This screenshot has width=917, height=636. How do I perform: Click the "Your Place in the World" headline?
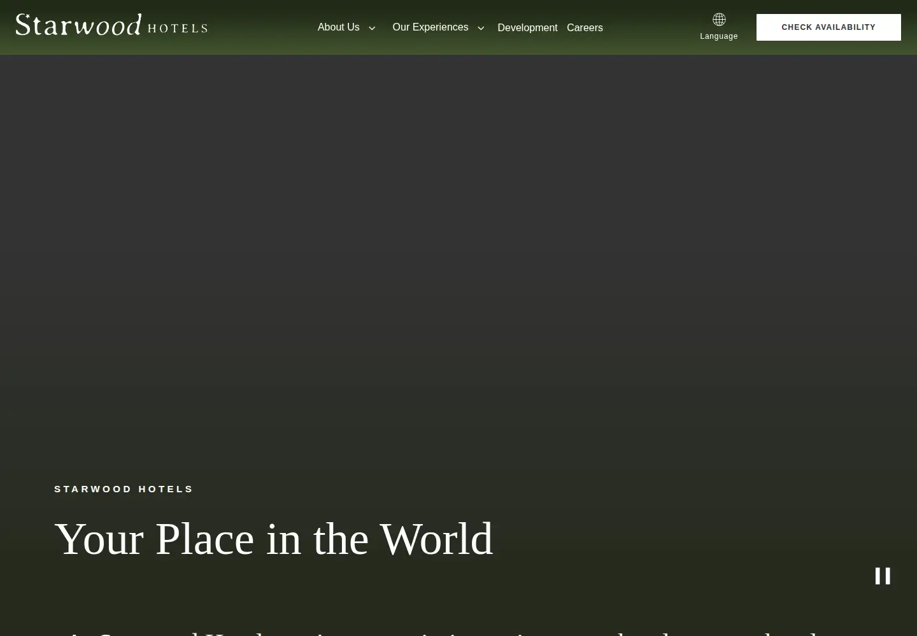(274, 539)
